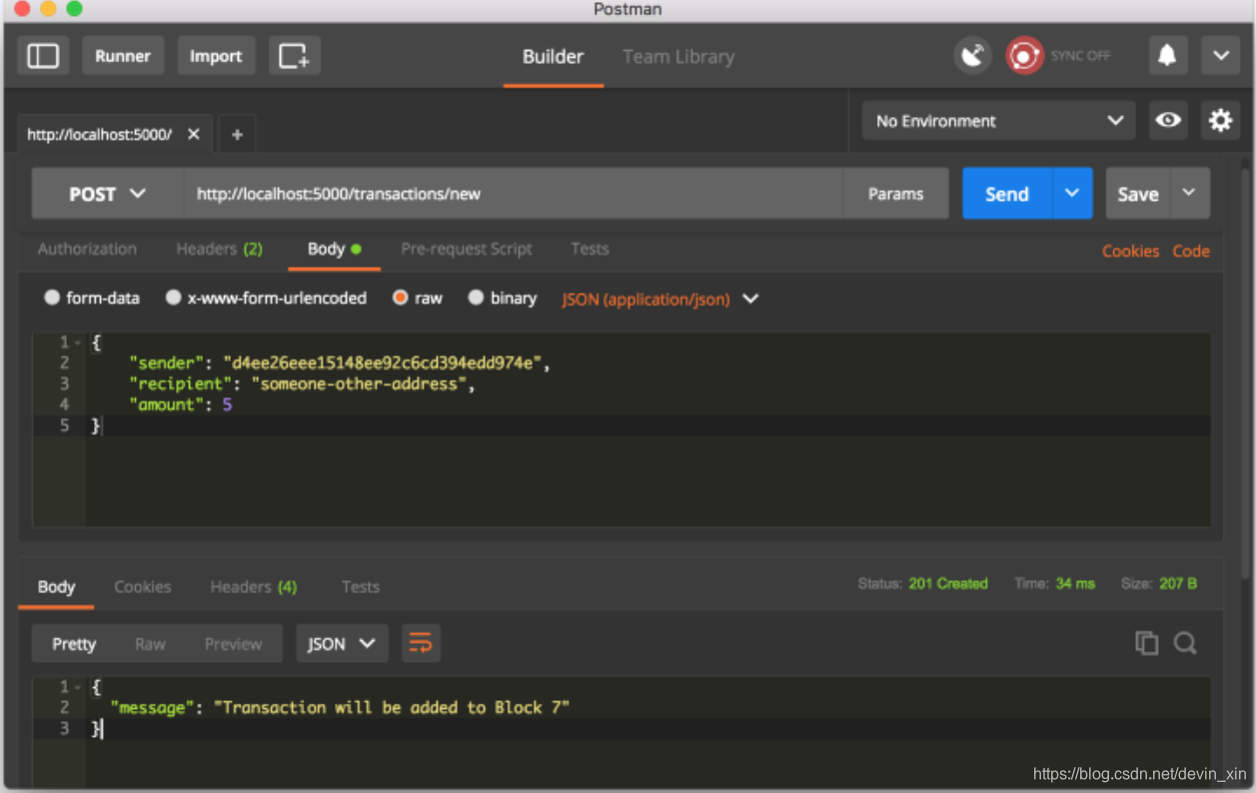Add a new request tab
Viewport: 1256px width, 793px height.
click(x=237, y=134)
